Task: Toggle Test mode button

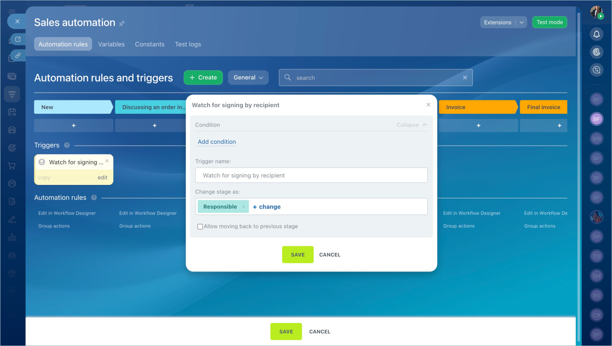Action: pyautogui.click(x=549, y=22)
